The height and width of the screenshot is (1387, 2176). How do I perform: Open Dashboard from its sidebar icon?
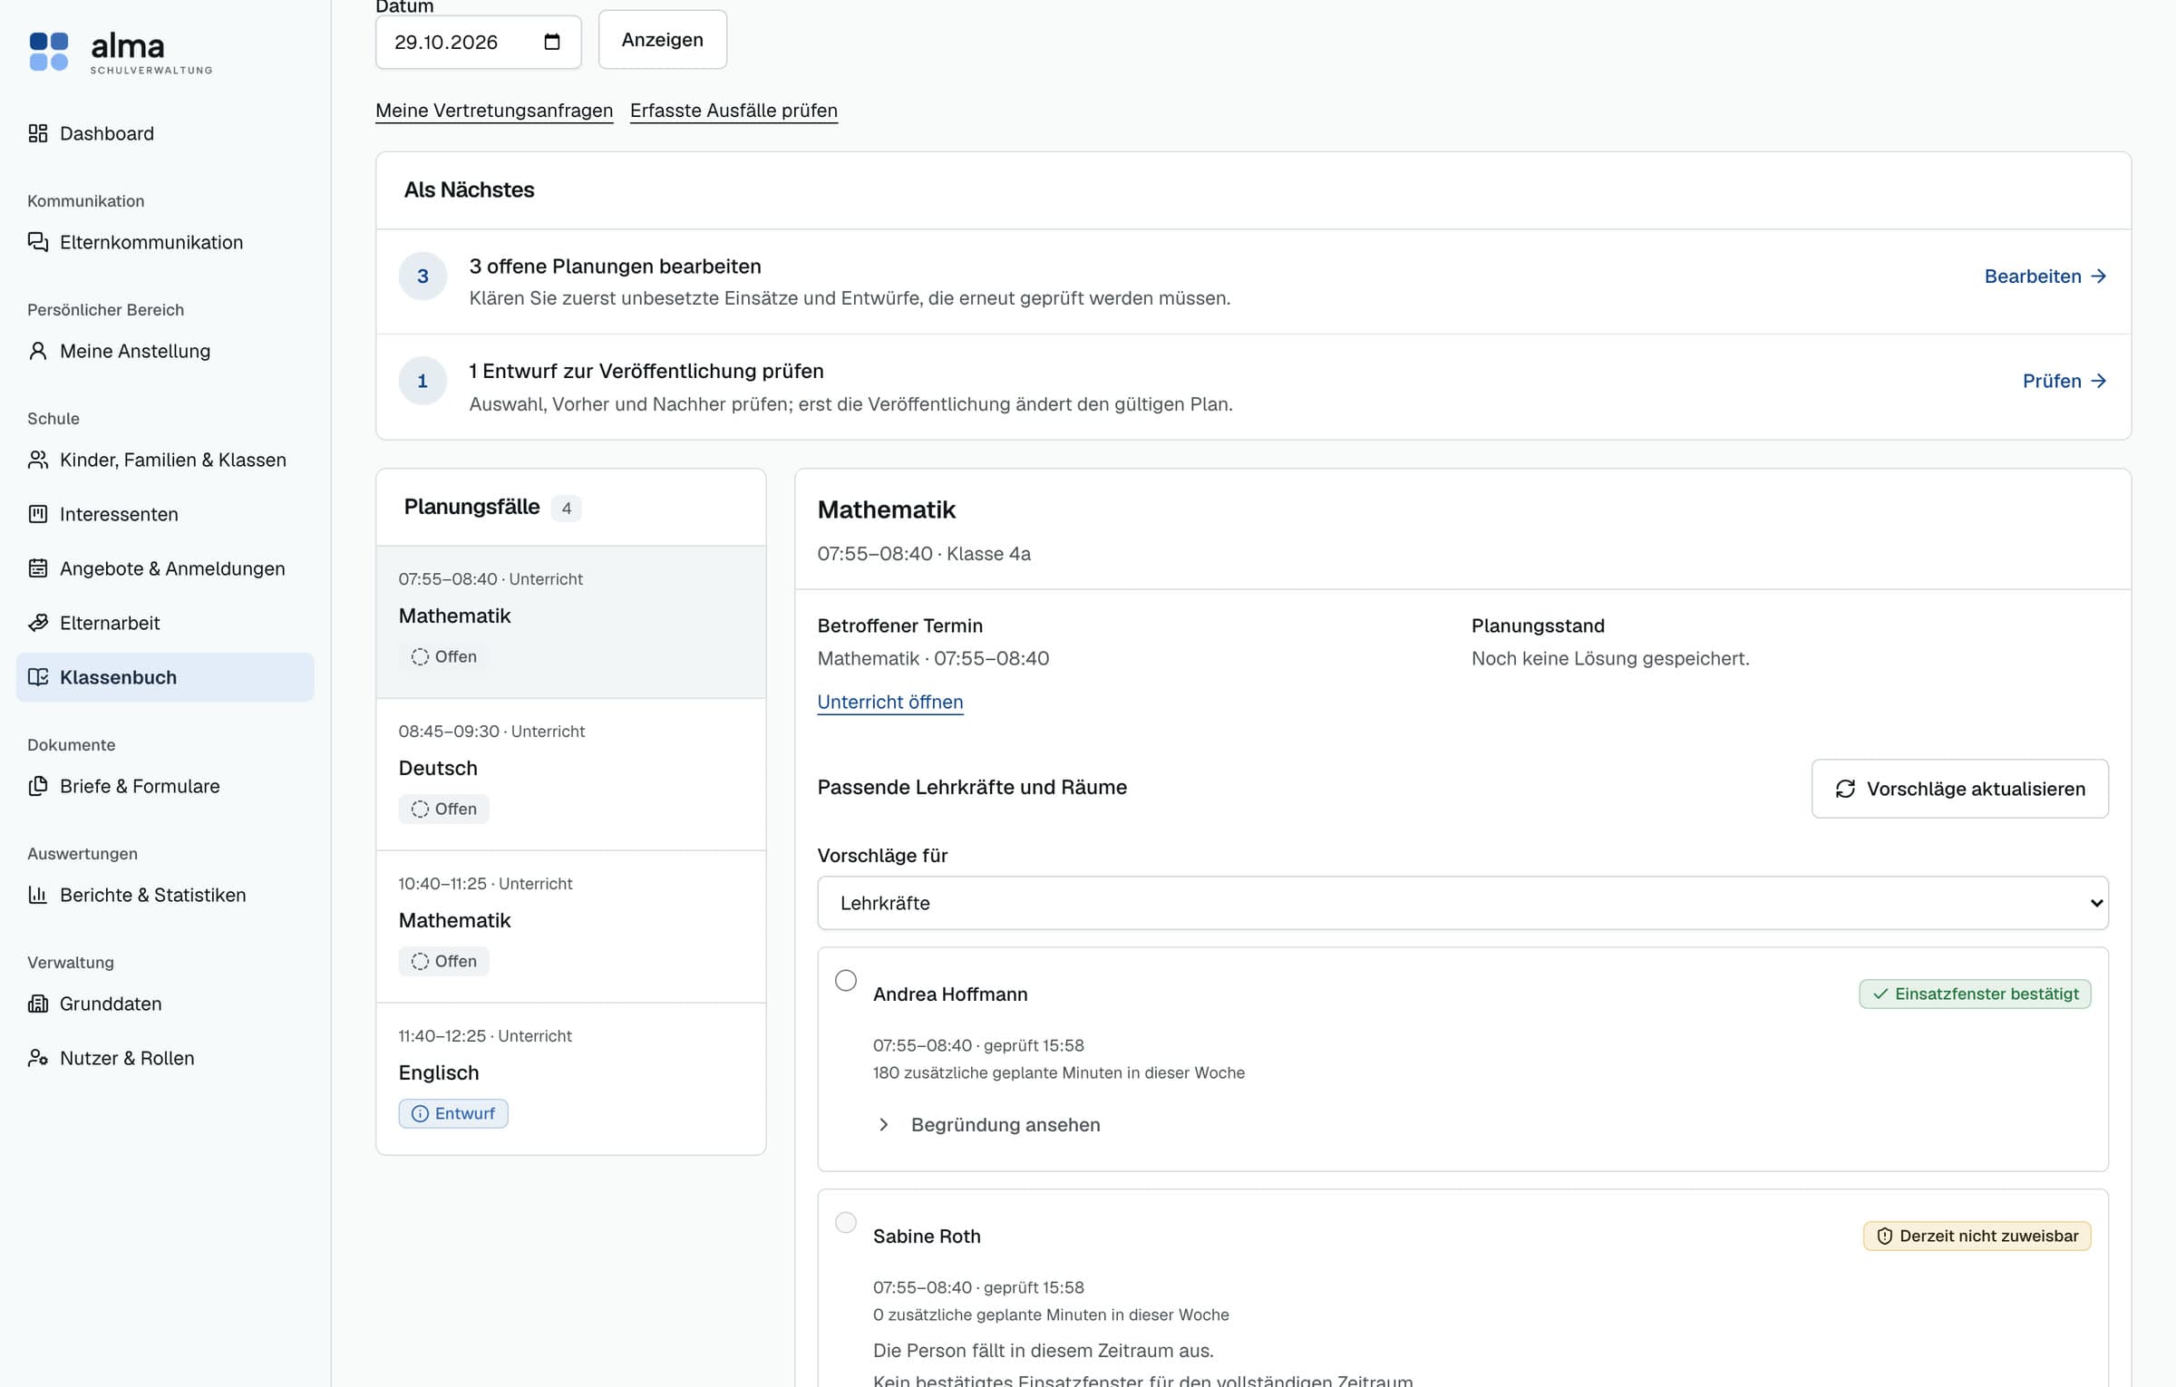coord(38,133)
